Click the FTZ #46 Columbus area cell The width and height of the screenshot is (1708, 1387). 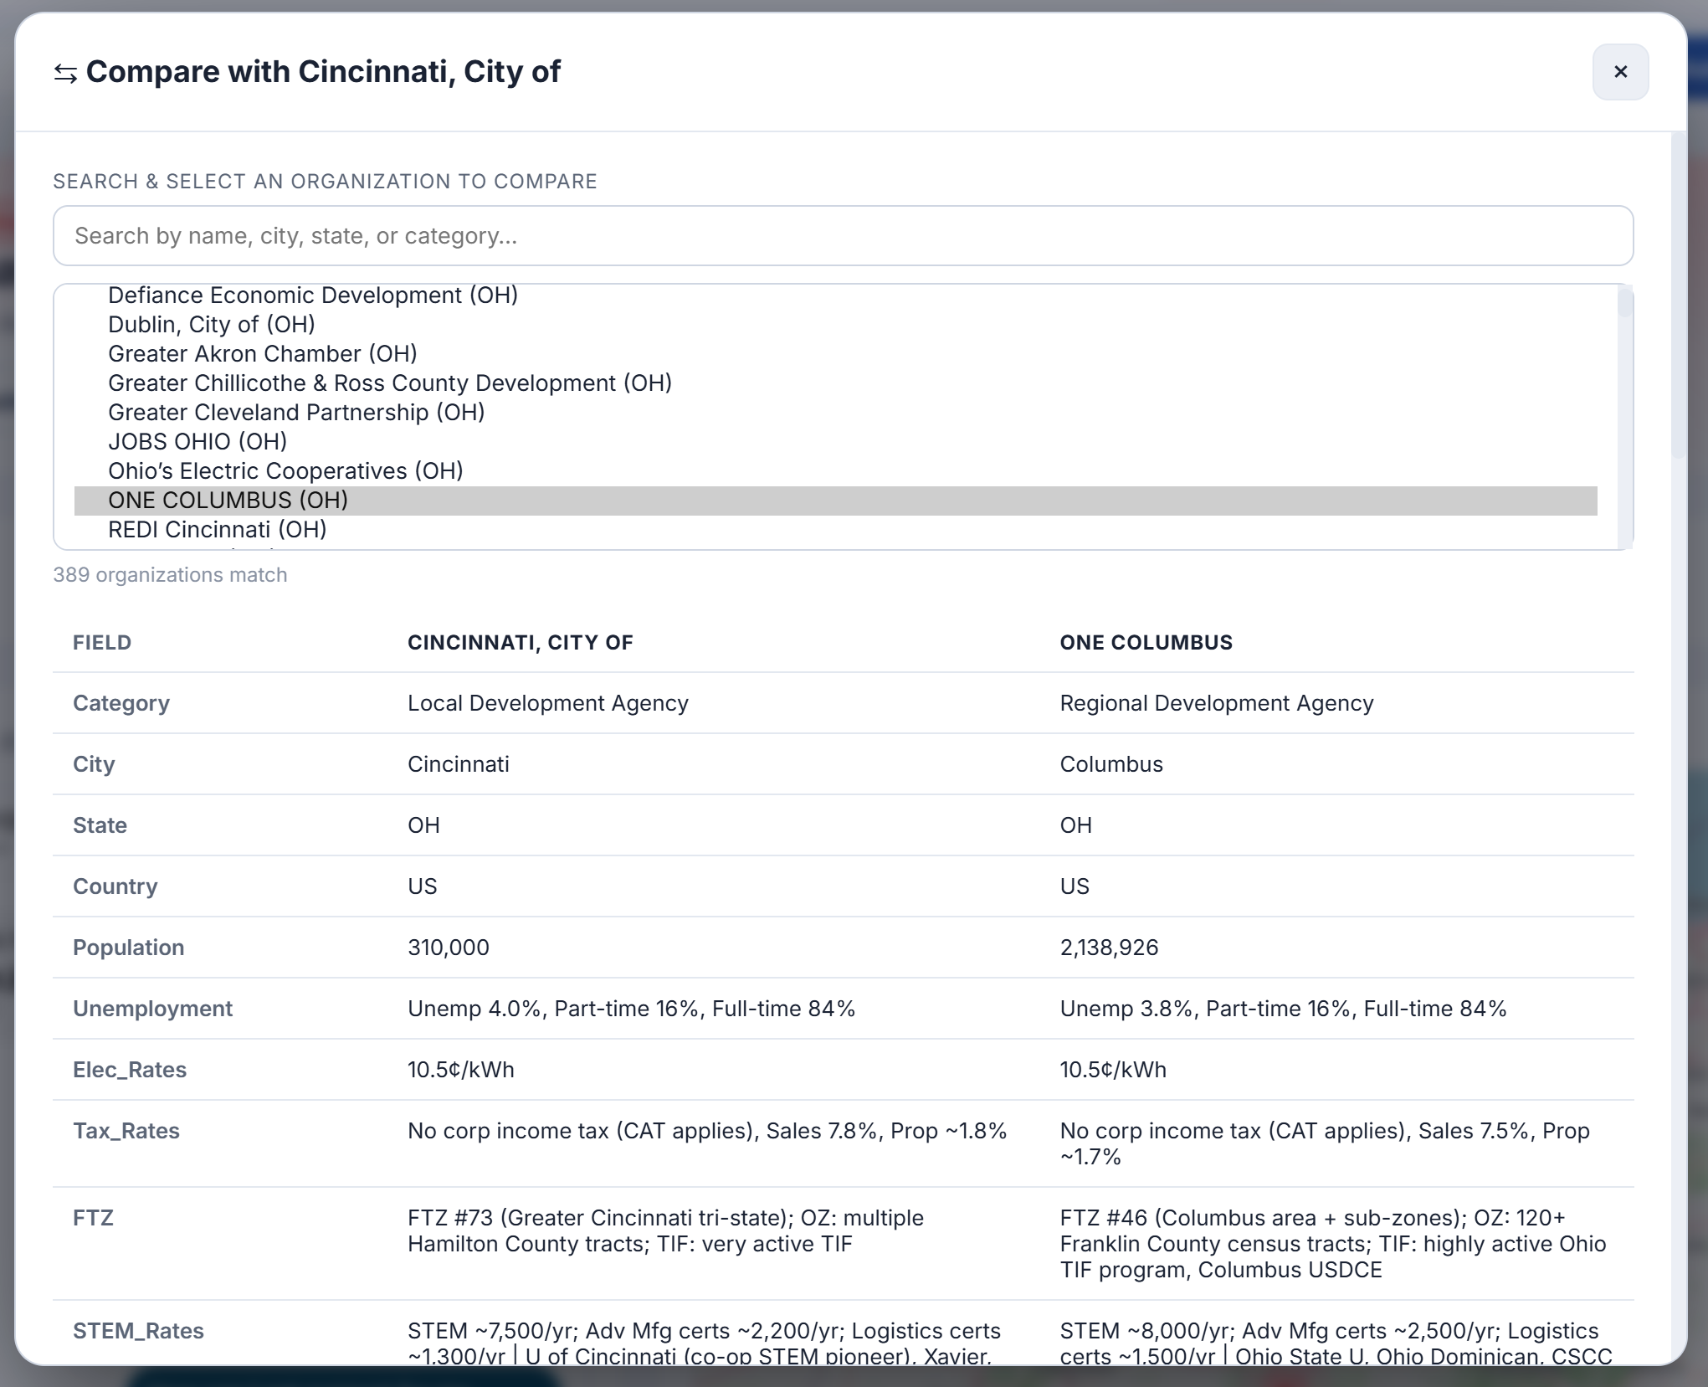coord(1333,1244)
